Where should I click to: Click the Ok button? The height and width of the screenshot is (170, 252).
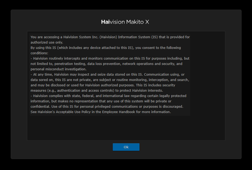tap(126, 147)
